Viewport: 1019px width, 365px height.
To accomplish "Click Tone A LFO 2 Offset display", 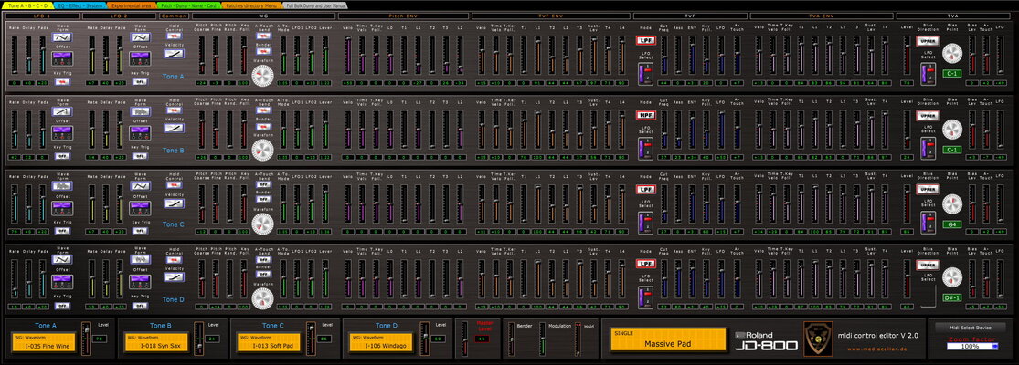I will (x=141, y=58).
